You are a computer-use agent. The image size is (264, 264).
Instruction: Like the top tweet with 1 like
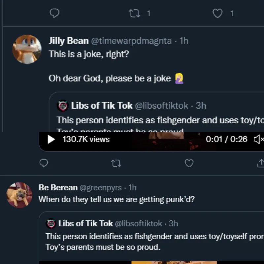pos(217,13)
